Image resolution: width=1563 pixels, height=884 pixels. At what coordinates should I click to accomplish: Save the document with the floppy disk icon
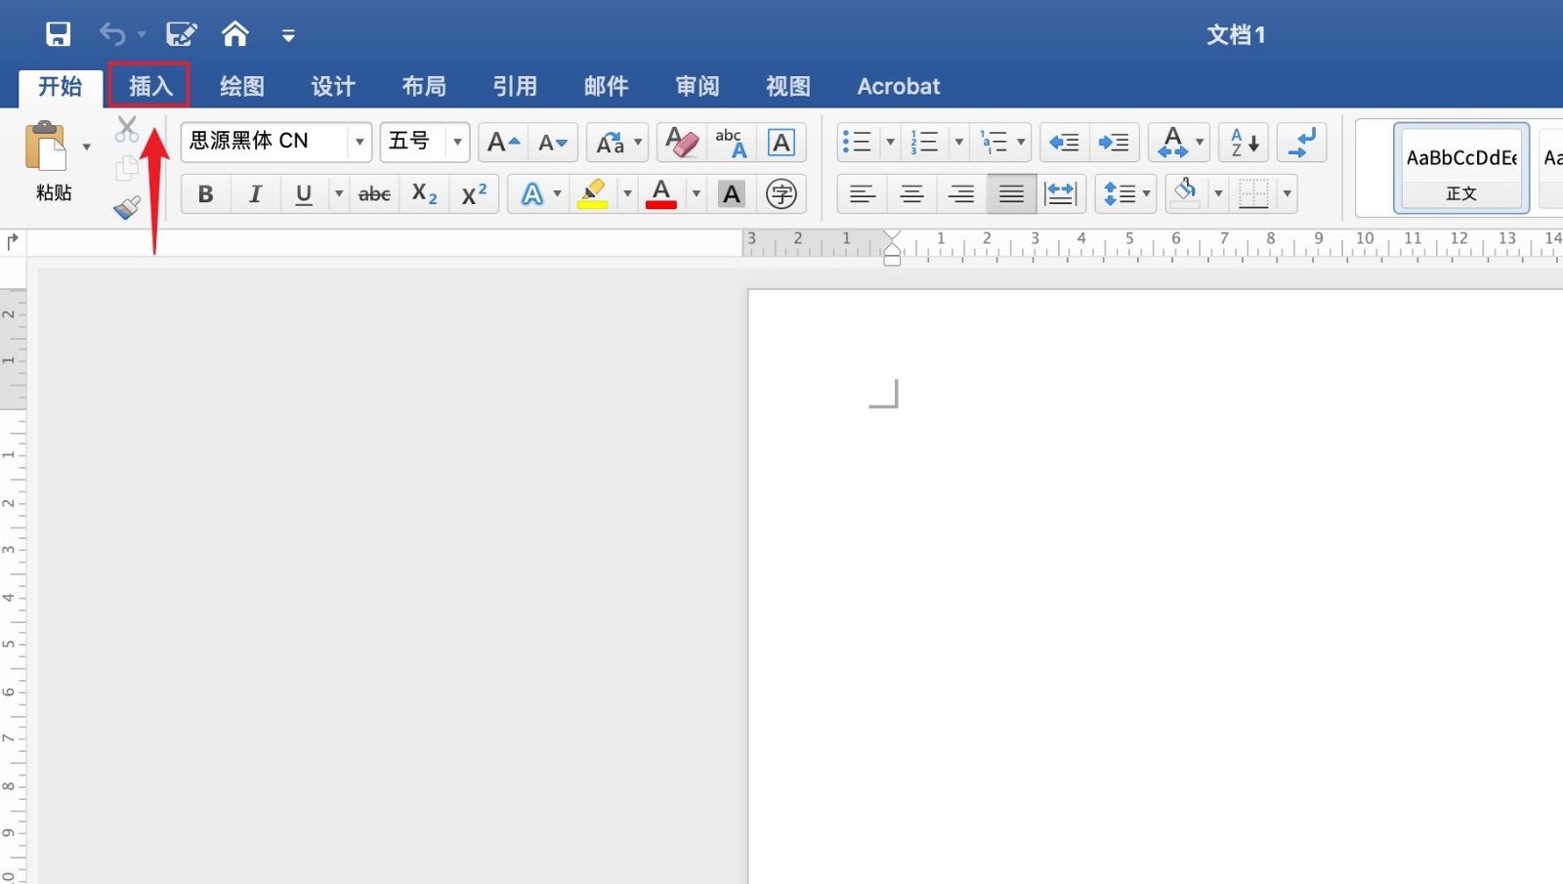click(x=59, y=34)
